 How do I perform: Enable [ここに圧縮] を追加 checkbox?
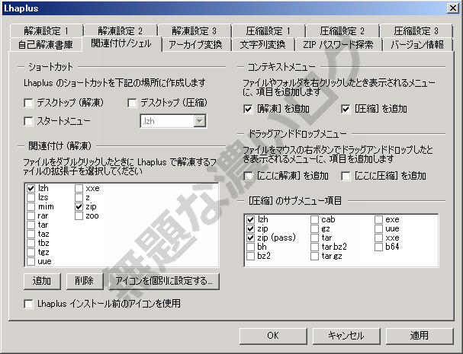346,177
